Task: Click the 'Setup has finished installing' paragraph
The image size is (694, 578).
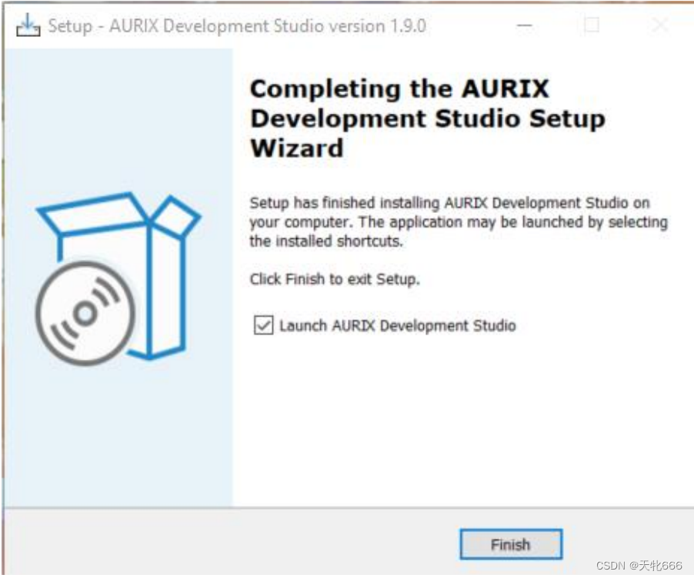Action: click(459, 222)
